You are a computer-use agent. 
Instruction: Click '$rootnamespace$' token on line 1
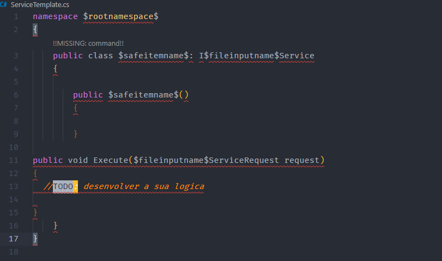tap(120, 16)
